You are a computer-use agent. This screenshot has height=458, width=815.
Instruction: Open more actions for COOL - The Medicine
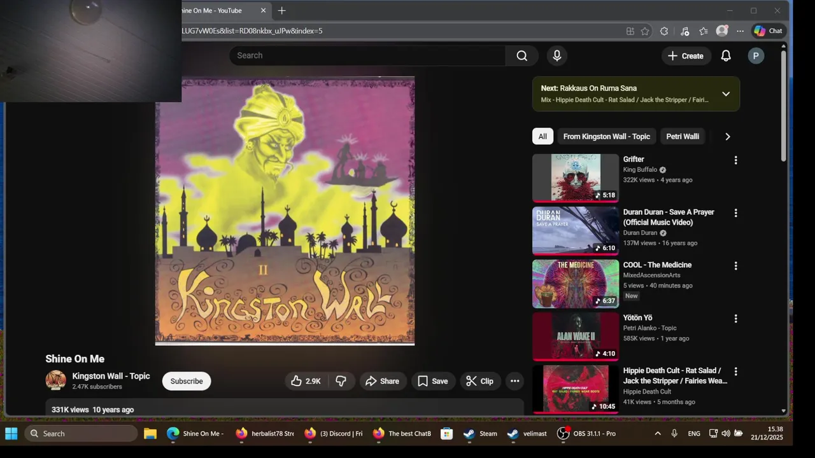735,266
